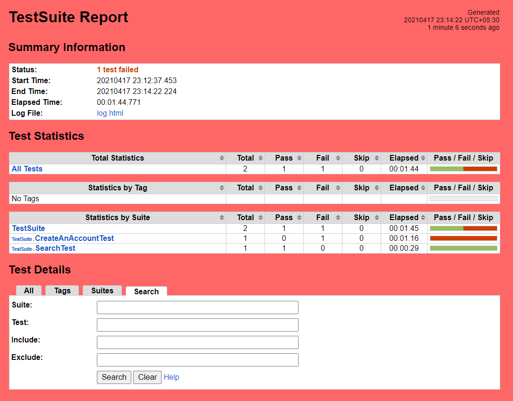Click the Suite input field
The height and width of the screenshot is (401, 513).
[197, 307]
